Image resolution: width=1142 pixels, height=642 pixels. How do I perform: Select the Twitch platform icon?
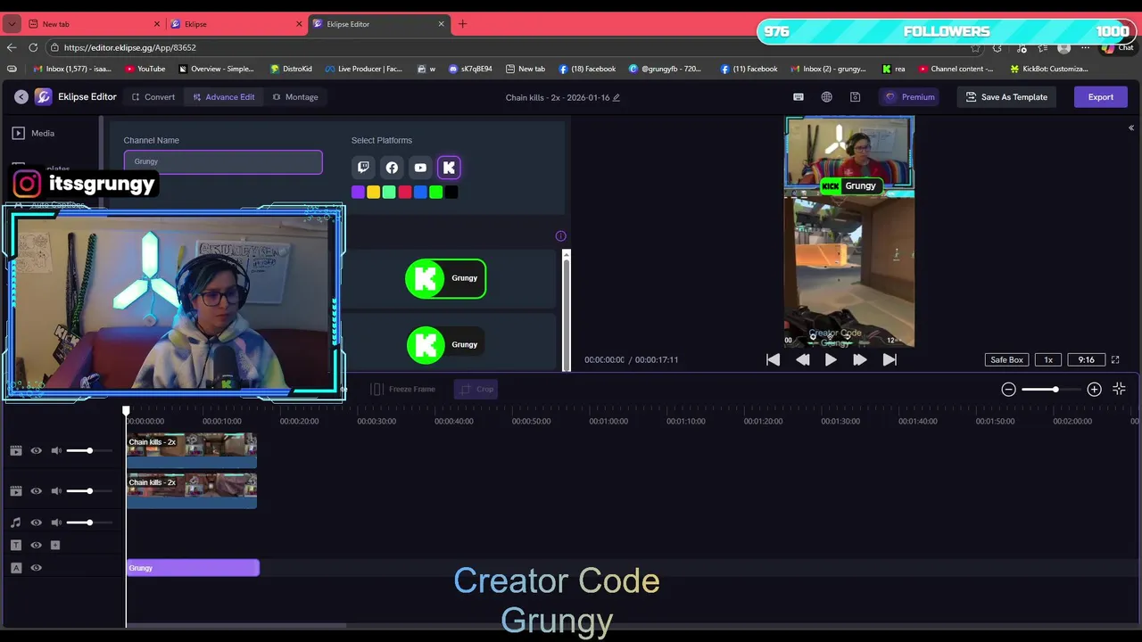[x=363, y=167]
